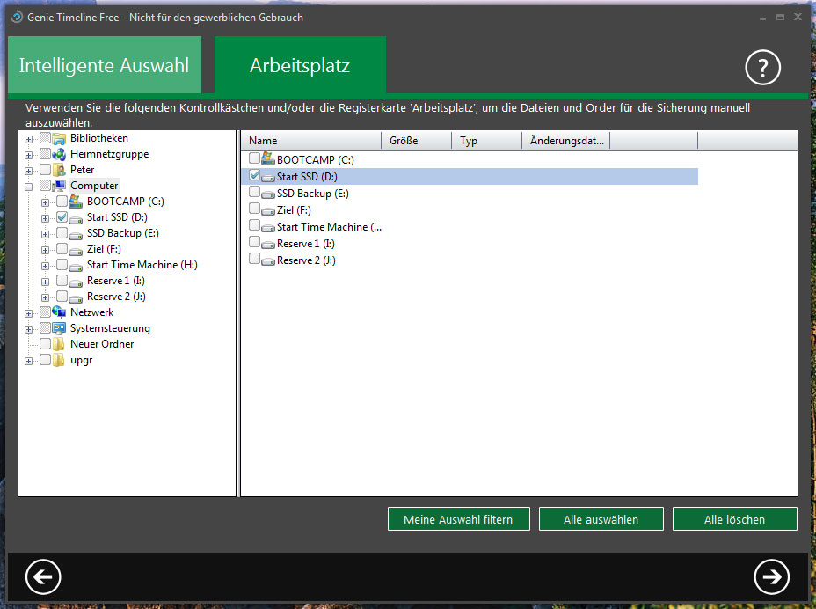816x609 pixels.
Task: Click BOOTCAMP (C:) drive icon in file list
Action: (x=268, y=158)
